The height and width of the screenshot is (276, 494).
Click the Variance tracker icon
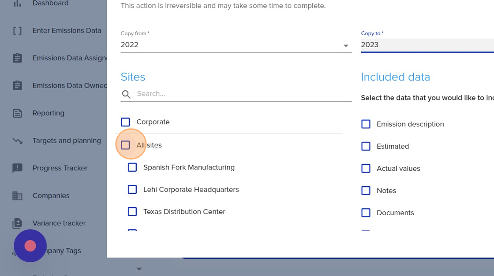(17, 223)
